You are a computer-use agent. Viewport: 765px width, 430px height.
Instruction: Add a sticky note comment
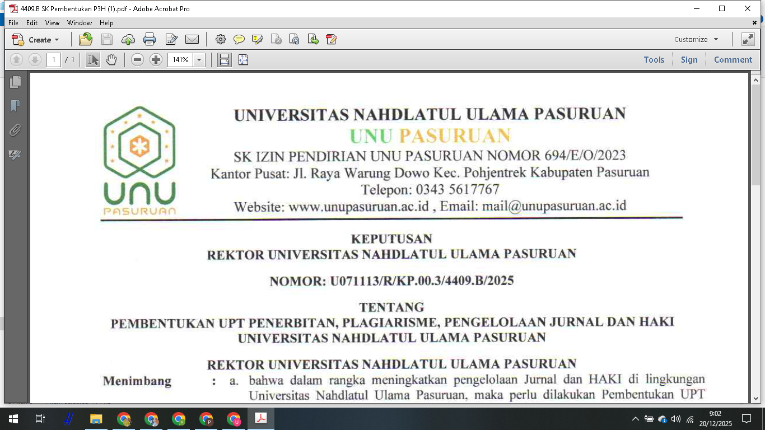(239, 39)
